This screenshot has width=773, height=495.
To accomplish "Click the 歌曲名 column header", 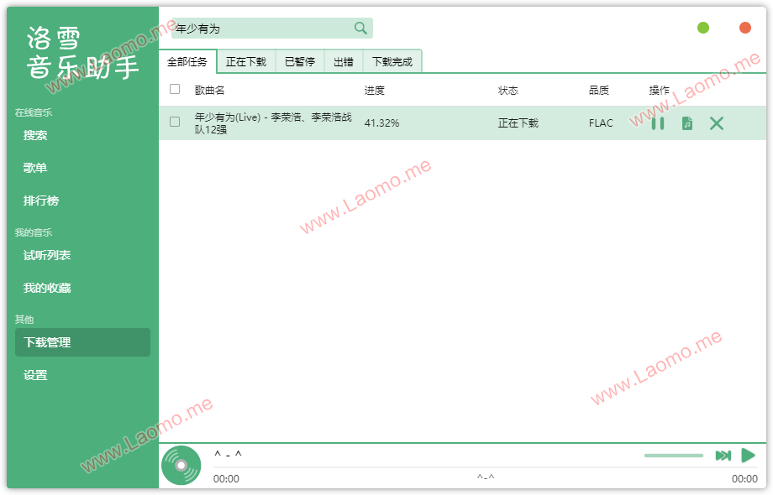I will click(x=209, y=90).
